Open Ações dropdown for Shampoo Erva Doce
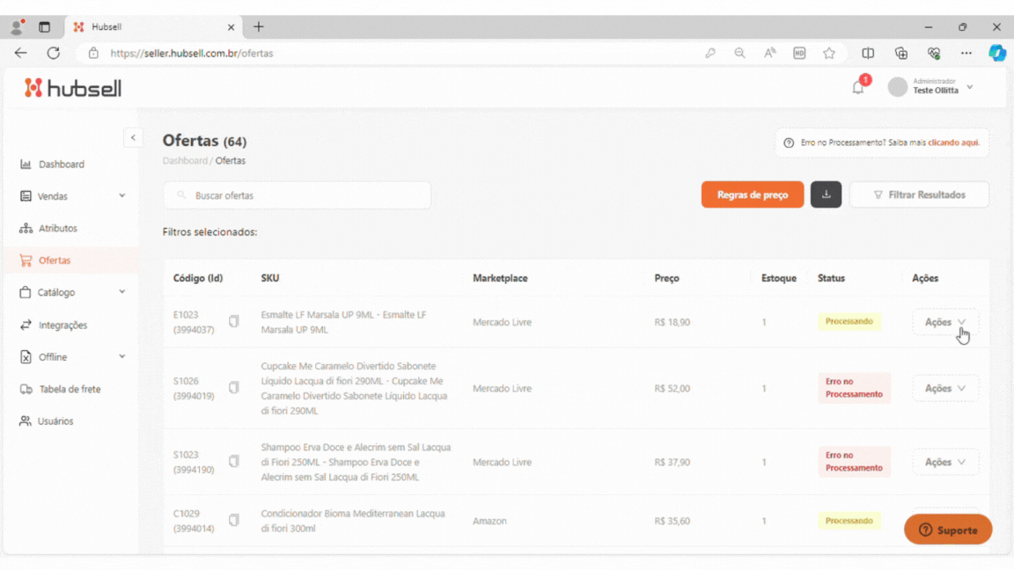 point(944,462)
